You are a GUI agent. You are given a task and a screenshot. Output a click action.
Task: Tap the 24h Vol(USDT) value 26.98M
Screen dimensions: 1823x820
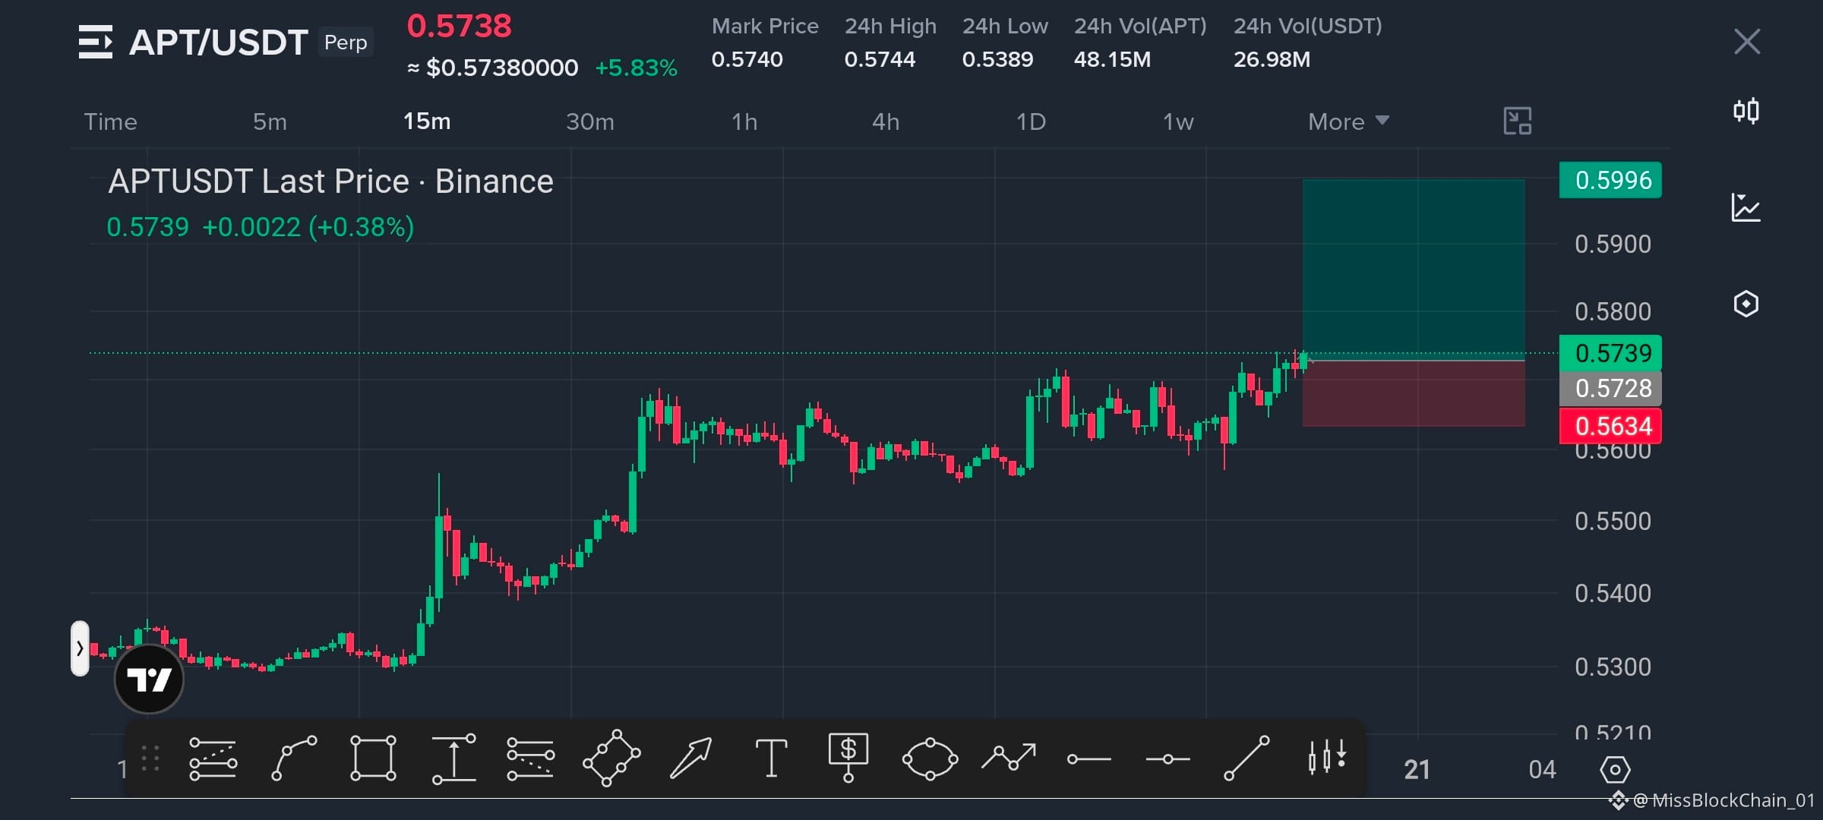pyautogui.click(x=1272, y=59)
